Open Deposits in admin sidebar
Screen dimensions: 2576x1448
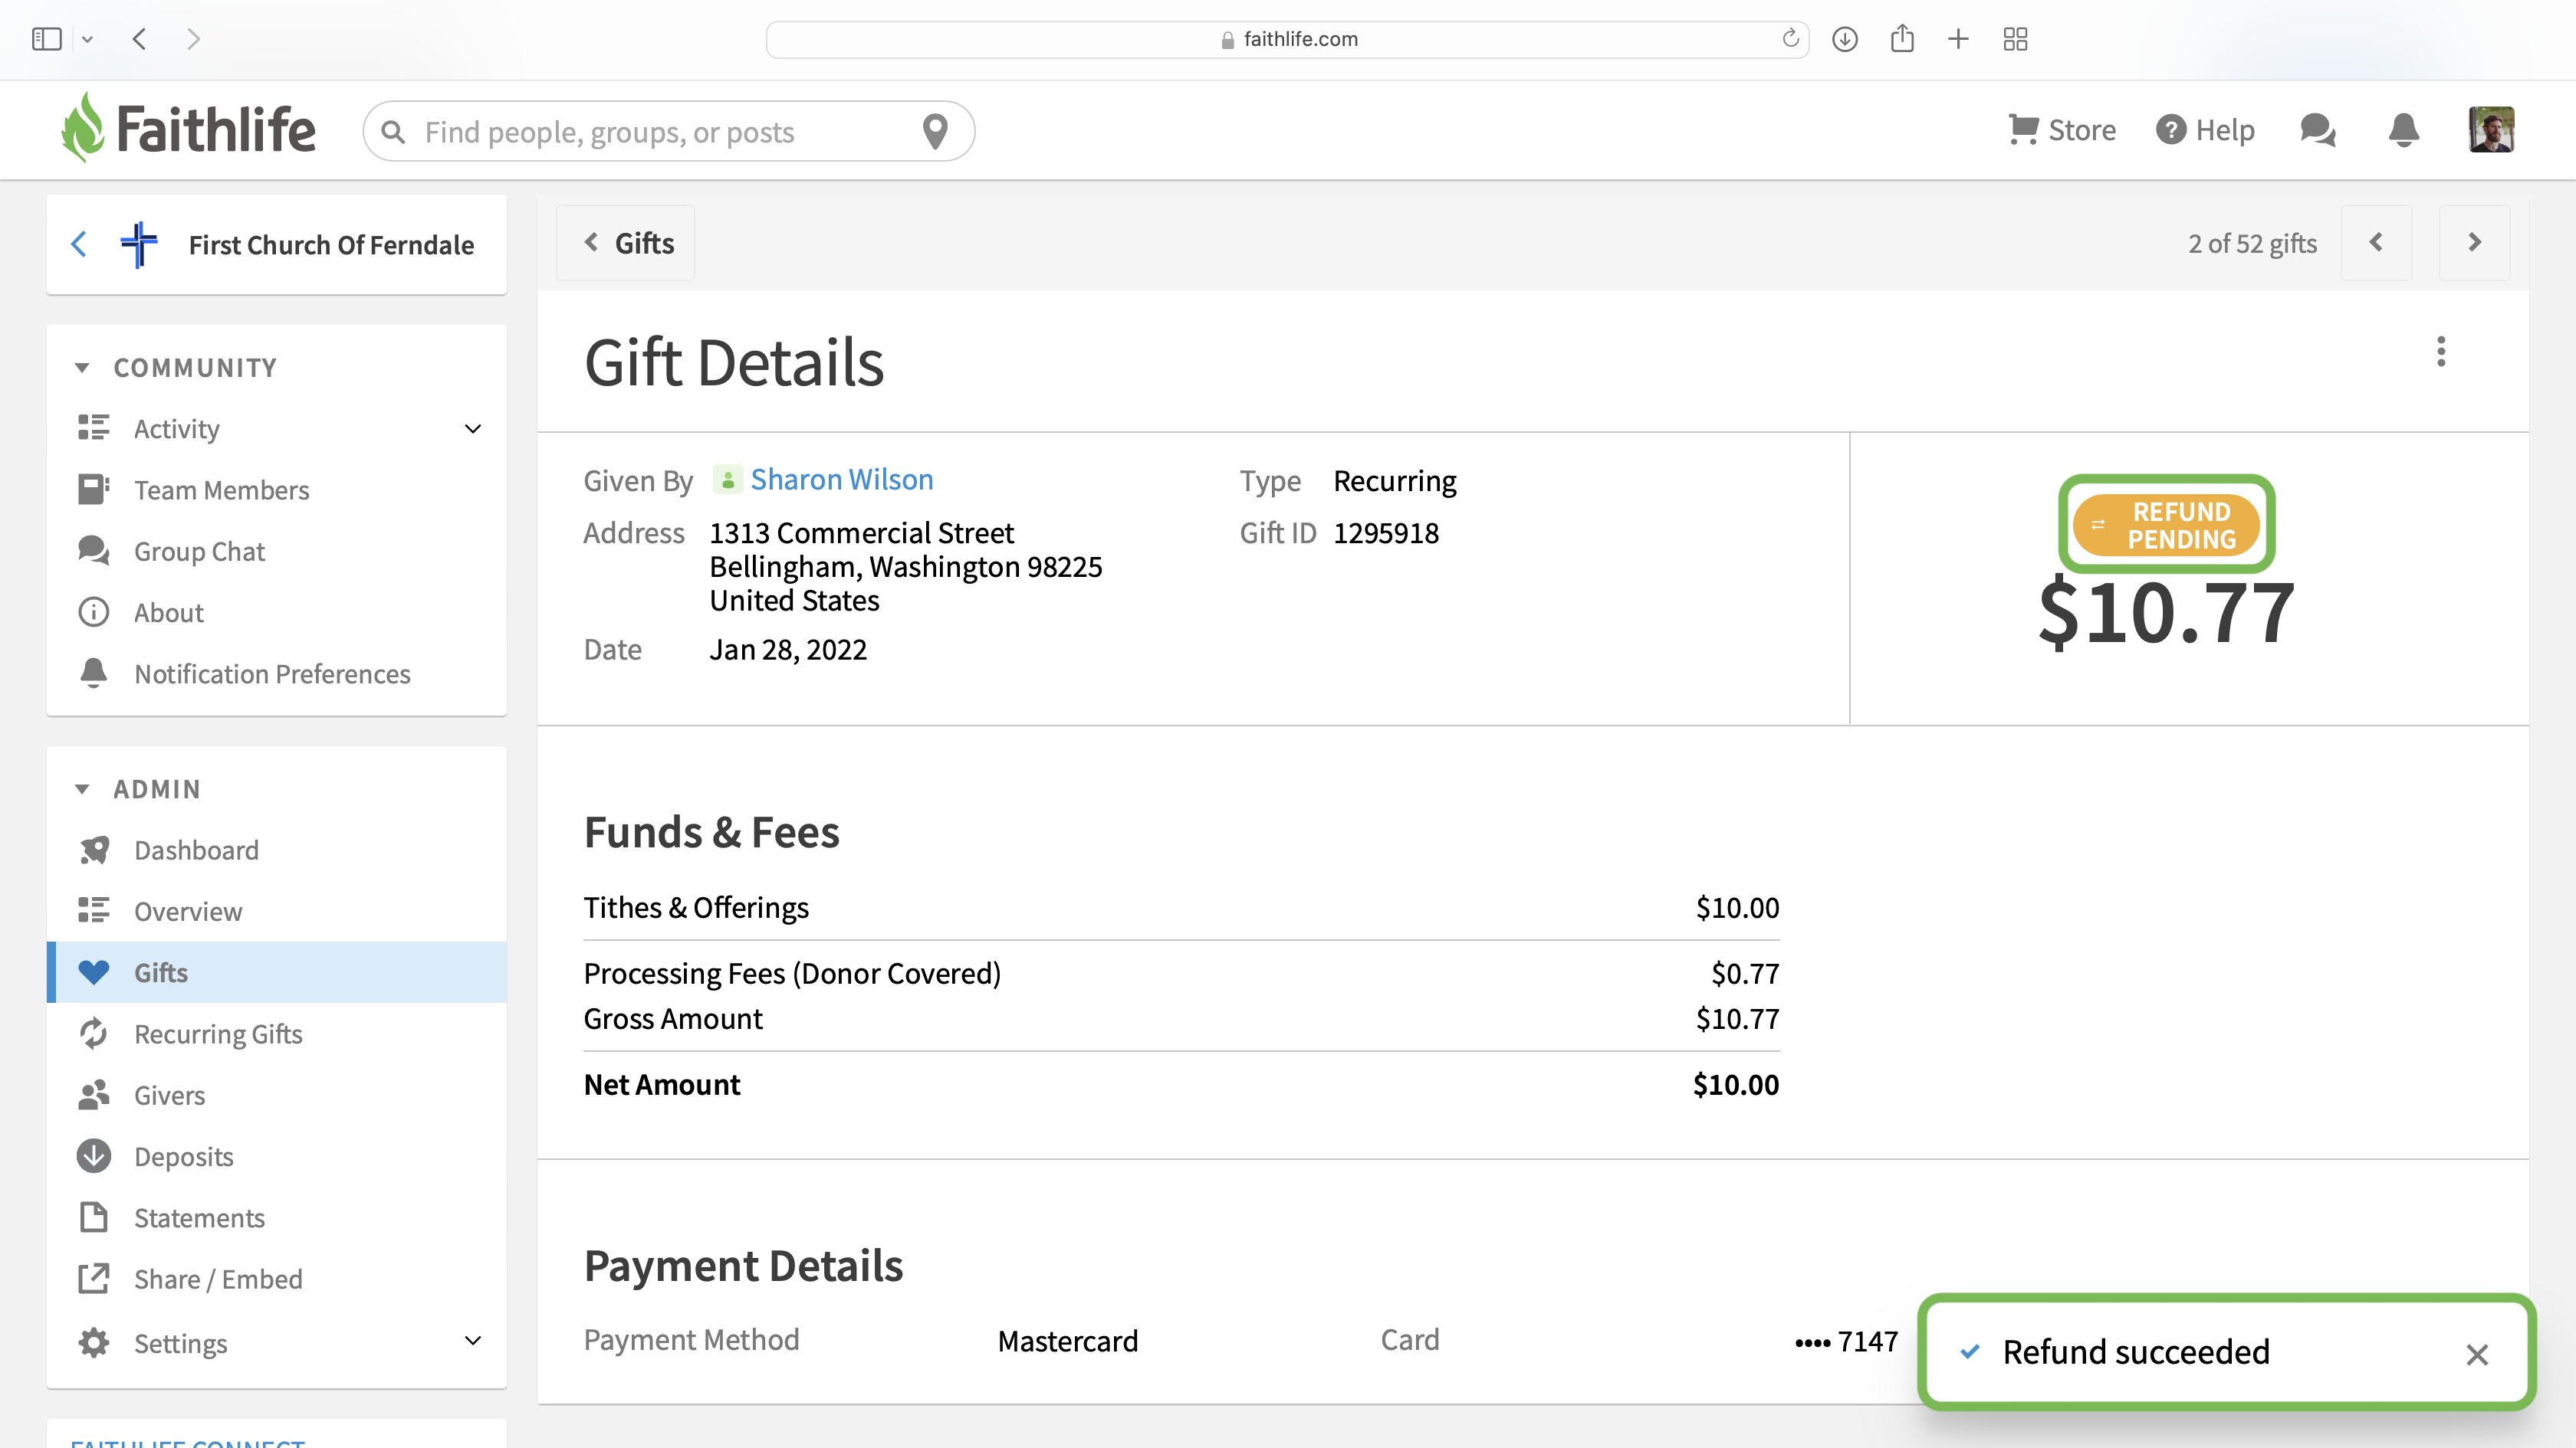183,1156
